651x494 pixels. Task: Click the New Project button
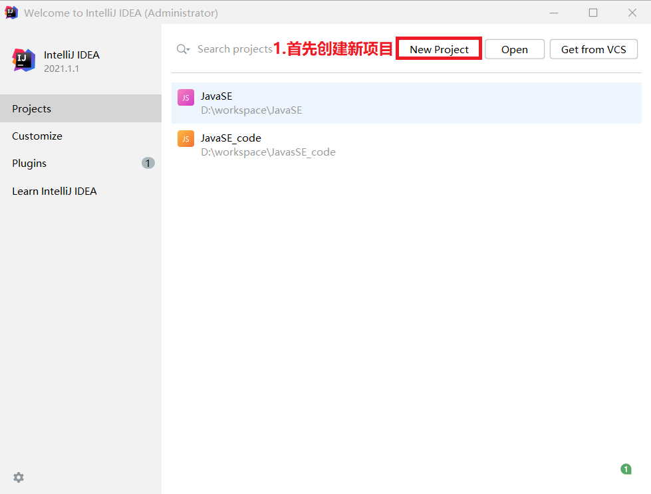click(x=439, y=49)
